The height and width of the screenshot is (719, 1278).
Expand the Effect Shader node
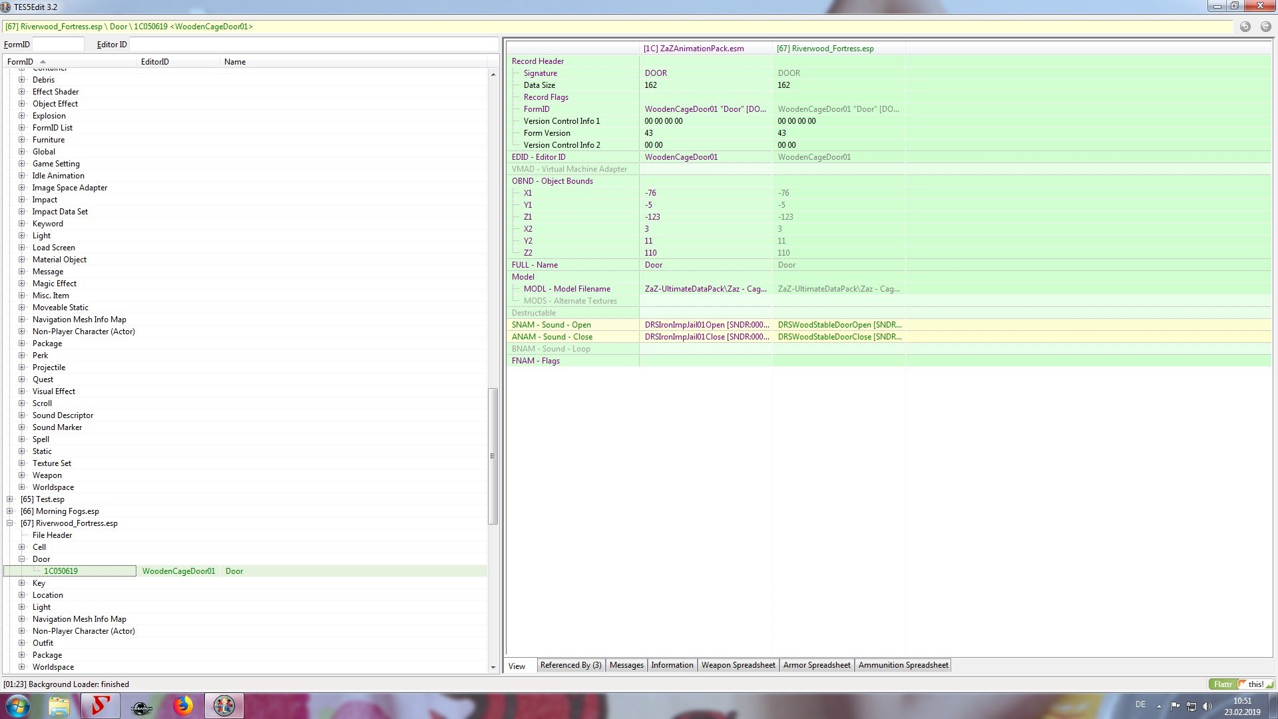point(22,92)
